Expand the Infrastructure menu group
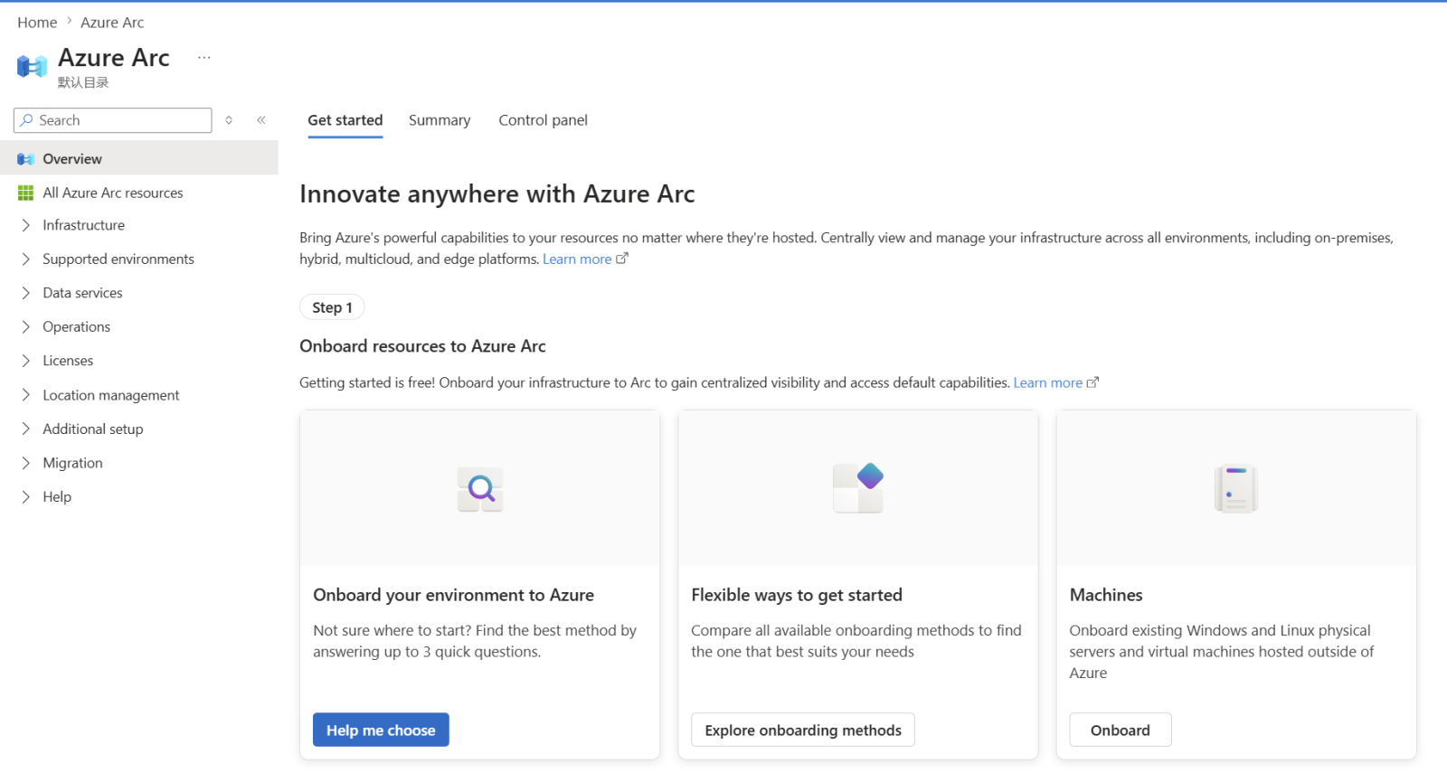 click(x=26, y=225)
